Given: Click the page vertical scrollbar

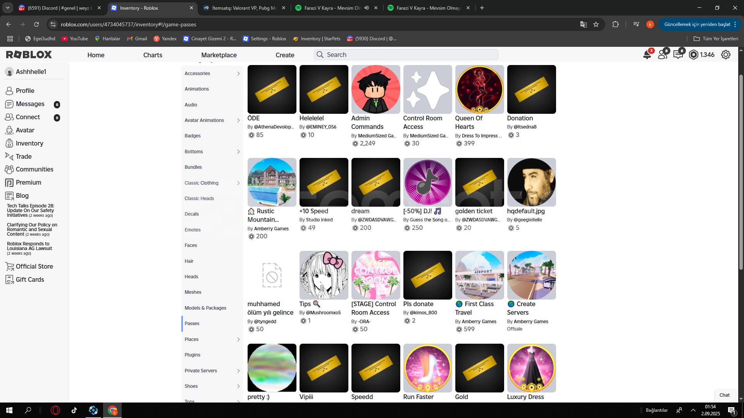Looking at the screenshot, I should click(x=741, y=172).
